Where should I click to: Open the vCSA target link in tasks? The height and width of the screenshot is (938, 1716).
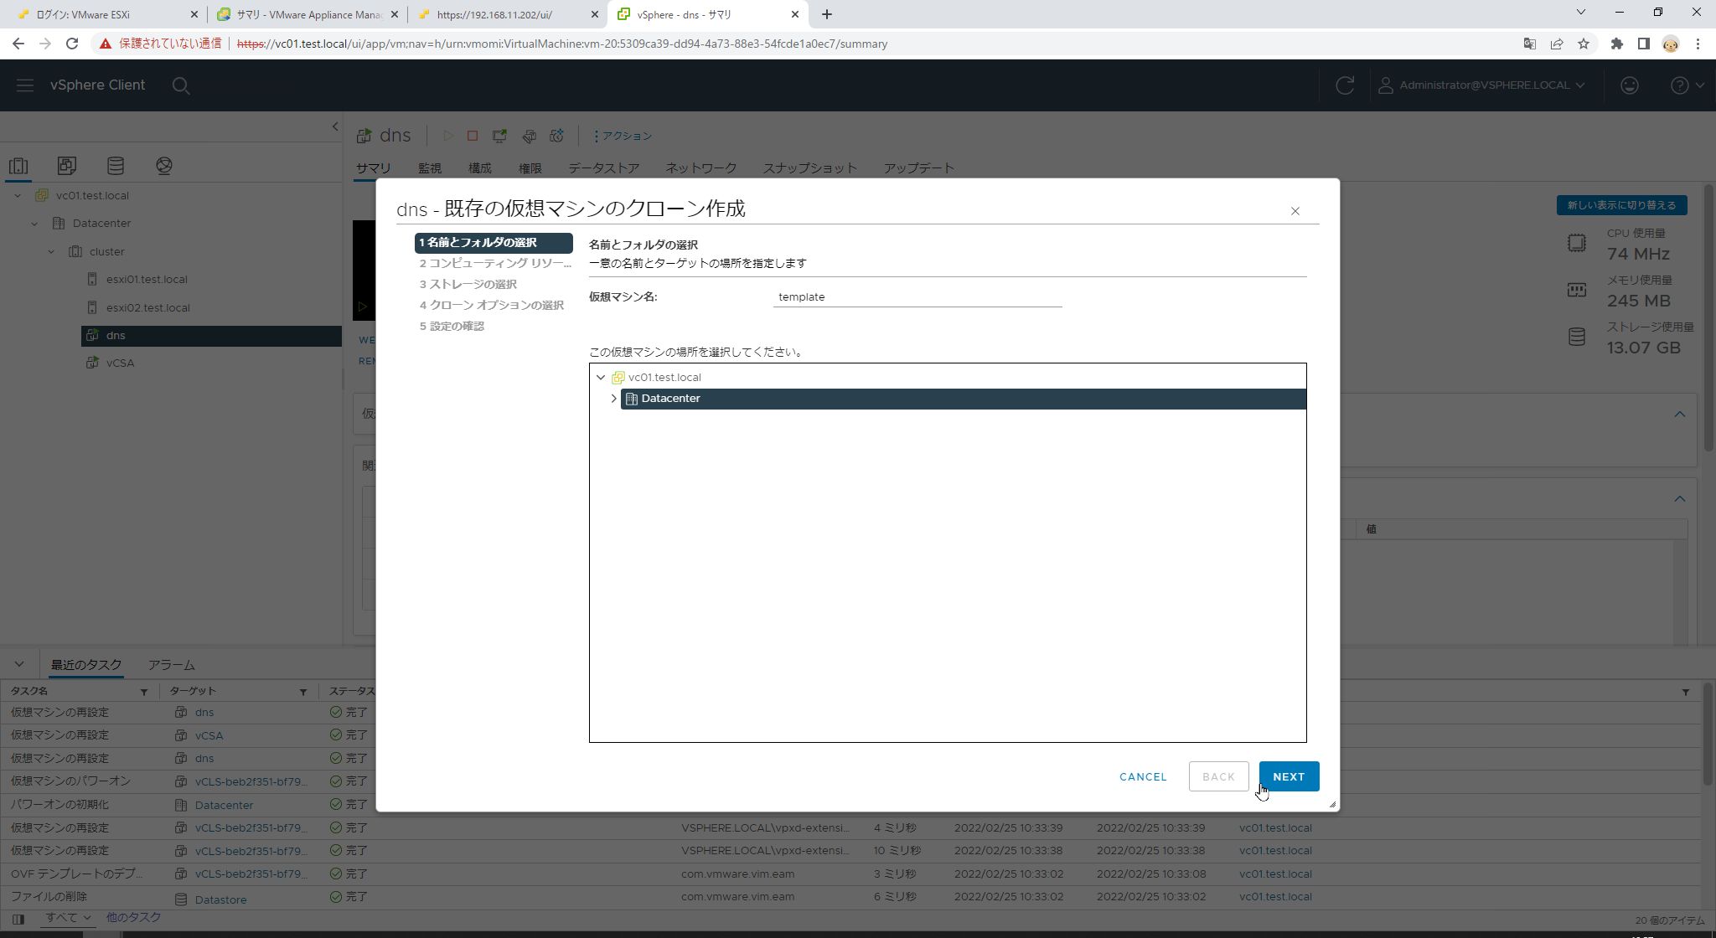click(x=209, y=735)
